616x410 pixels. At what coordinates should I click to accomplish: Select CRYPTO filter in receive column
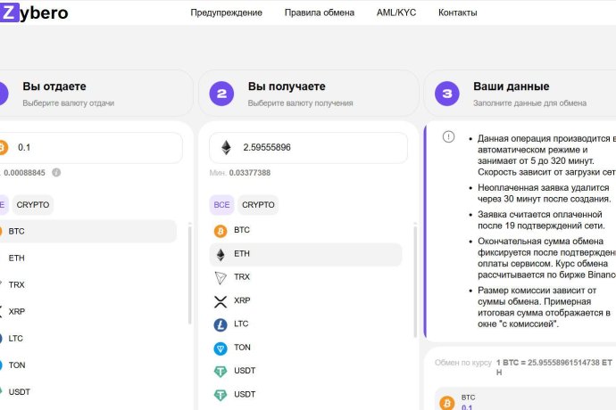tap(258, 205)
